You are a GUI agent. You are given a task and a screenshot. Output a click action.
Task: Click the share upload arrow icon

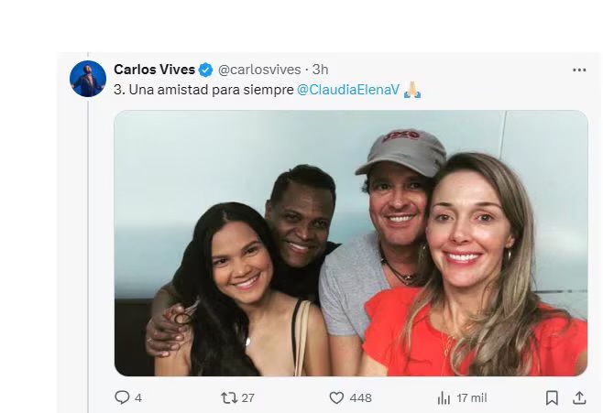pyautogui.click(x=578, y=397)
